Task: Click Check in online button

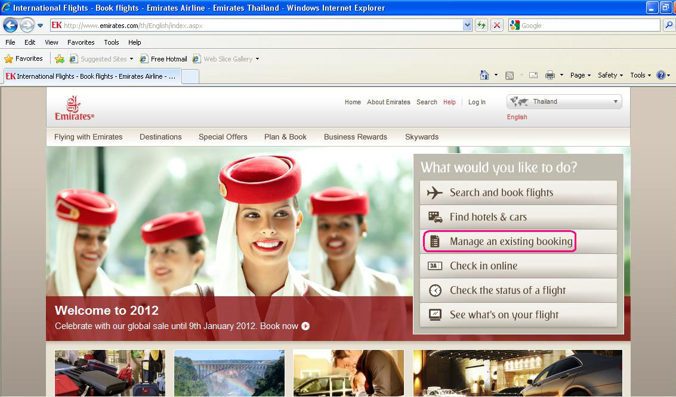Action: pyautogui.click(x=518, y=266)
